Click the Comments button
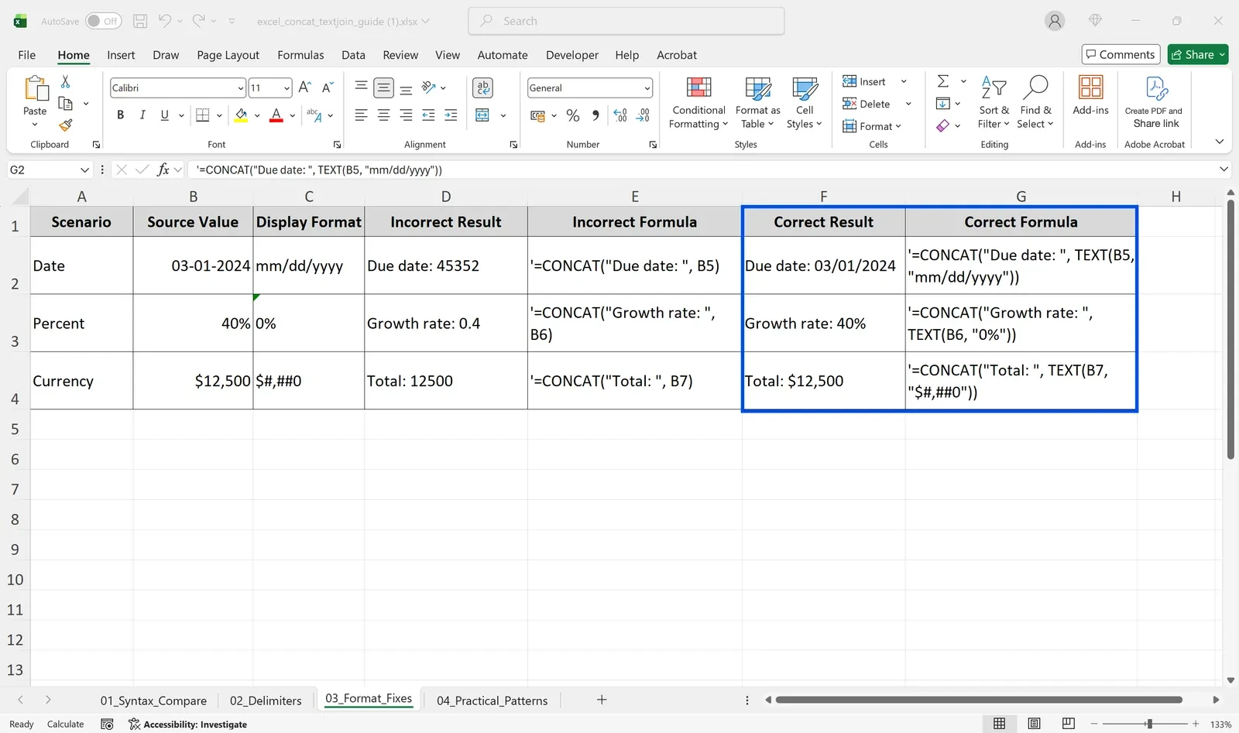The width and height of the screenshot is (1239, 733). point(1121,54)
